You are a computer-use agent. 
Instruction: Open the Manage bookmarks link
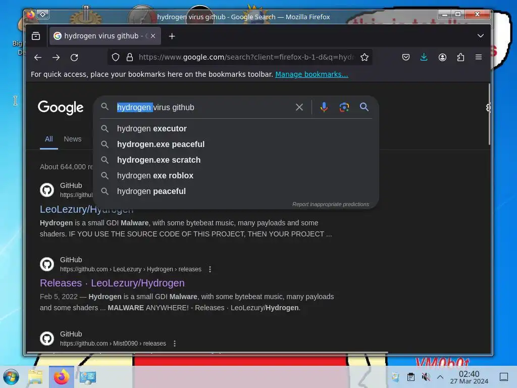312,74
